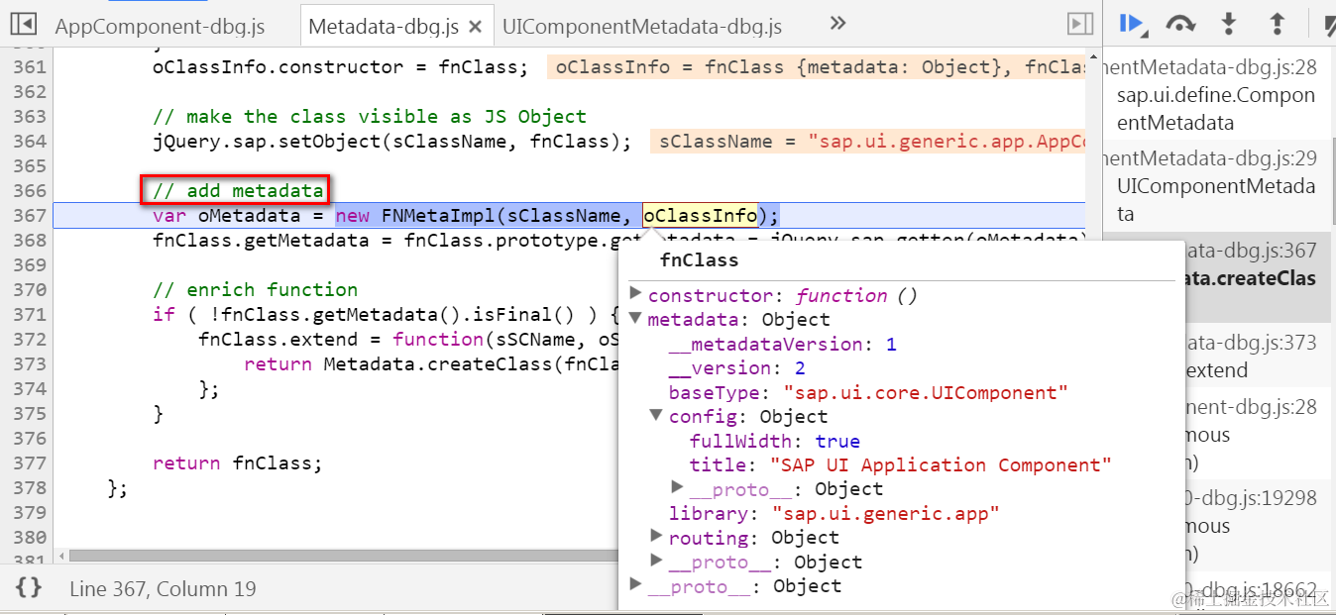Close the Metadata-dbg.js tab
Screen dimensions: 1336x615
click(x=475, y=27)
